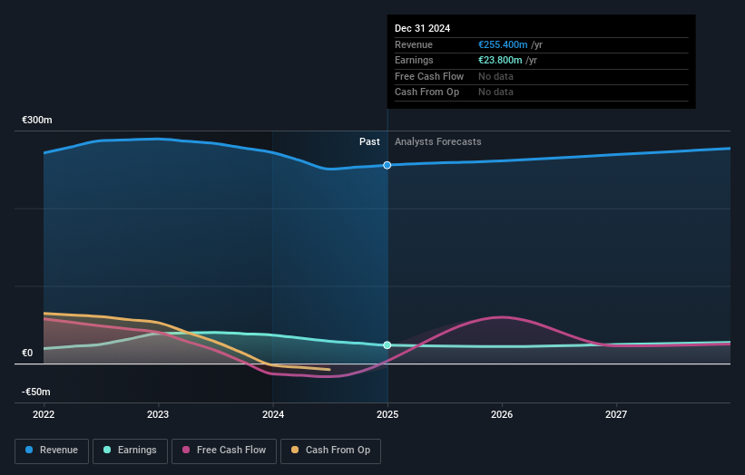Click the Dec 31 2024 tooltip date

422,28
